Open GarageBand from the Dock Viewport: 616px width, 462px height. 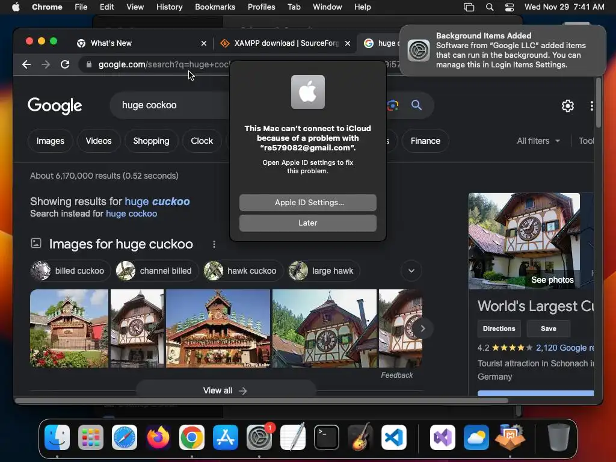(x=360, y=437)
